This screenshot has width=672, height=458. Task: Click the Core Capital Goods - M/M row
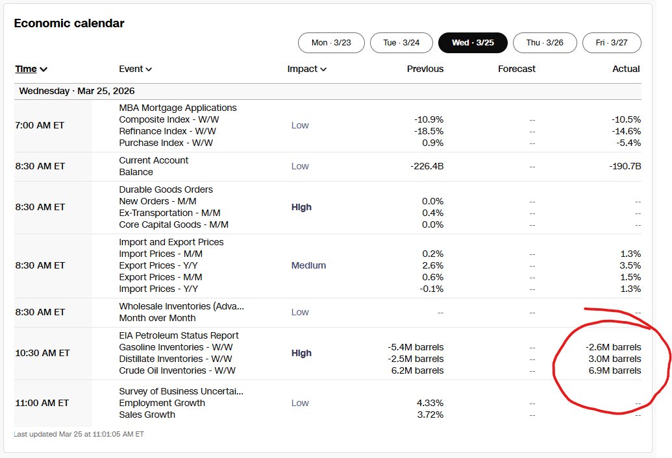(x=173, y=224)
